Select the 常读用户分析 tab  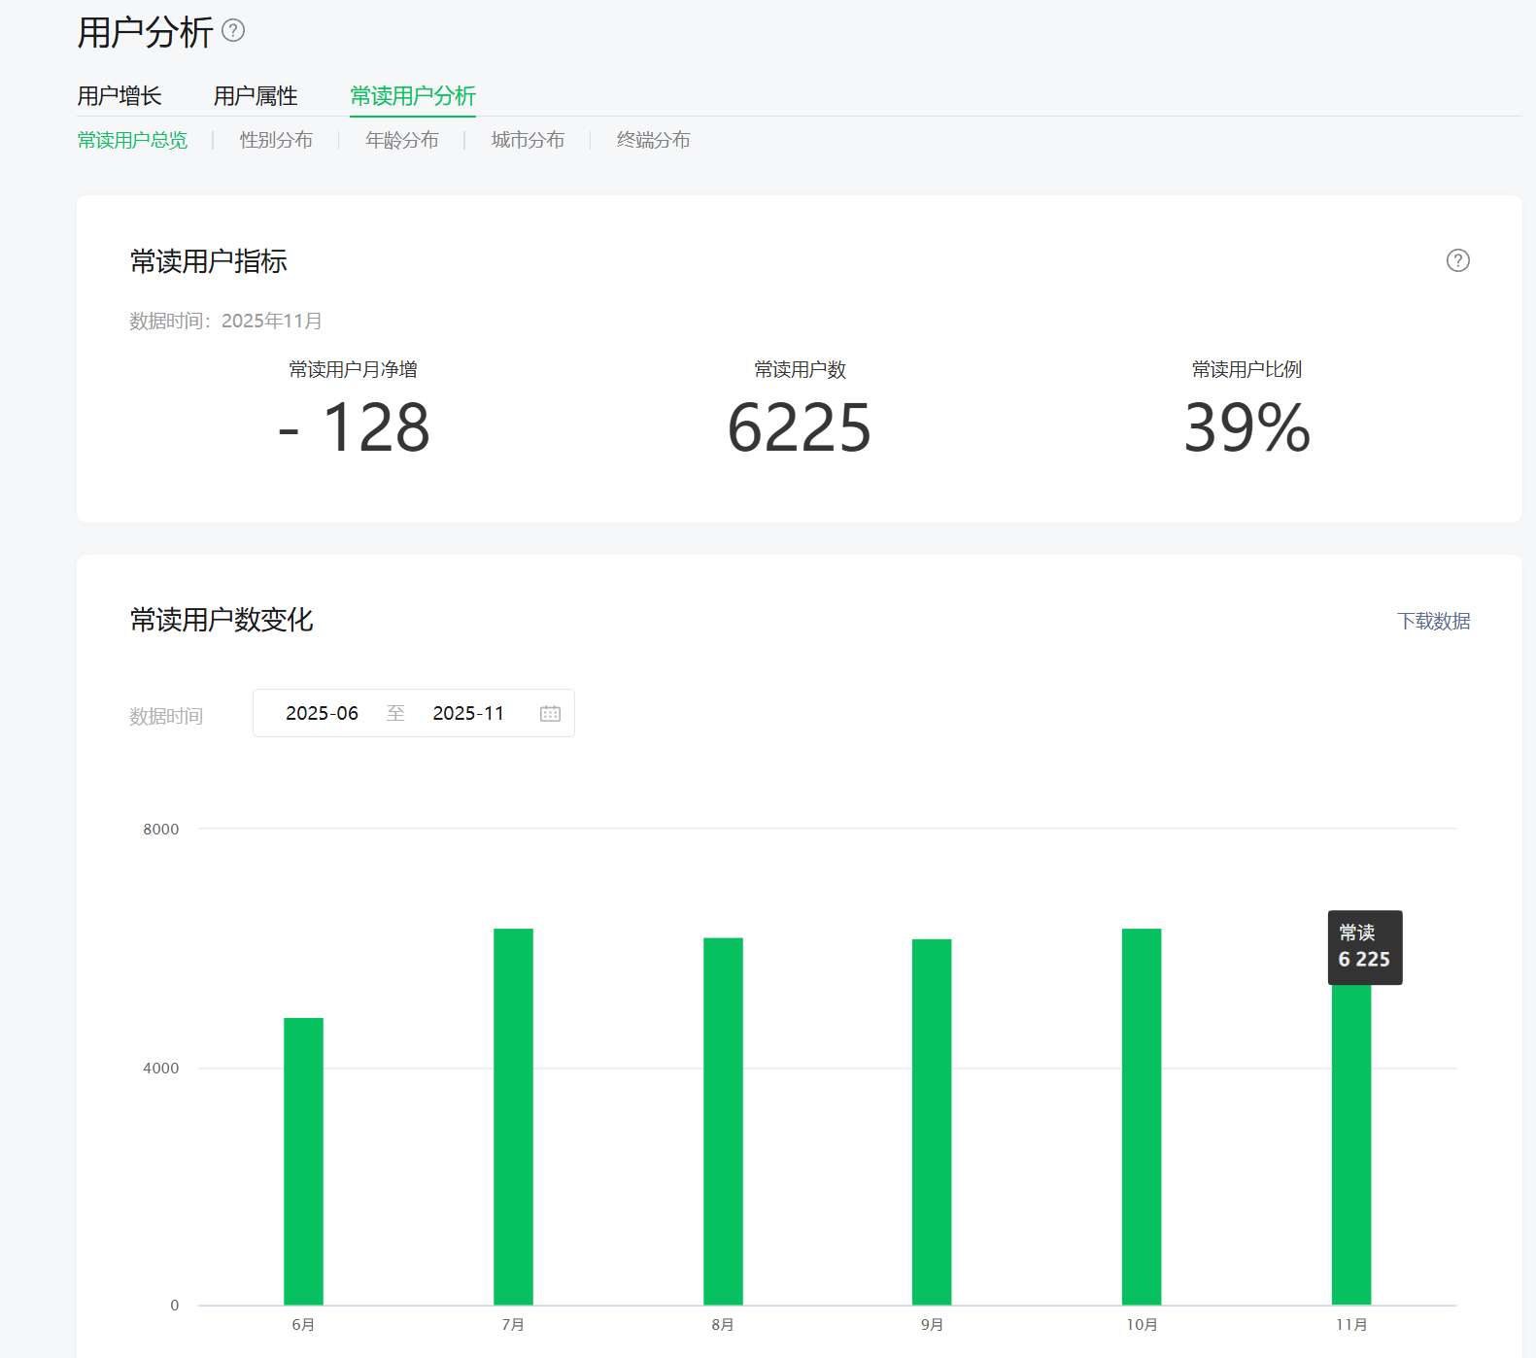(x=413, y=96)
